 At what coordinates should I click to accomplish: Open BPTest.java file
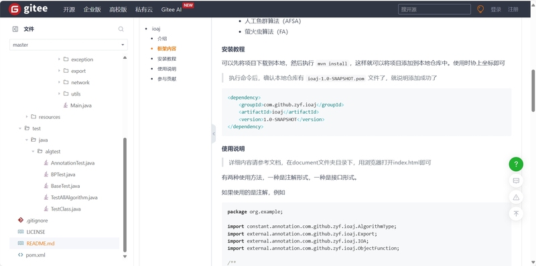tap(63, 174)
